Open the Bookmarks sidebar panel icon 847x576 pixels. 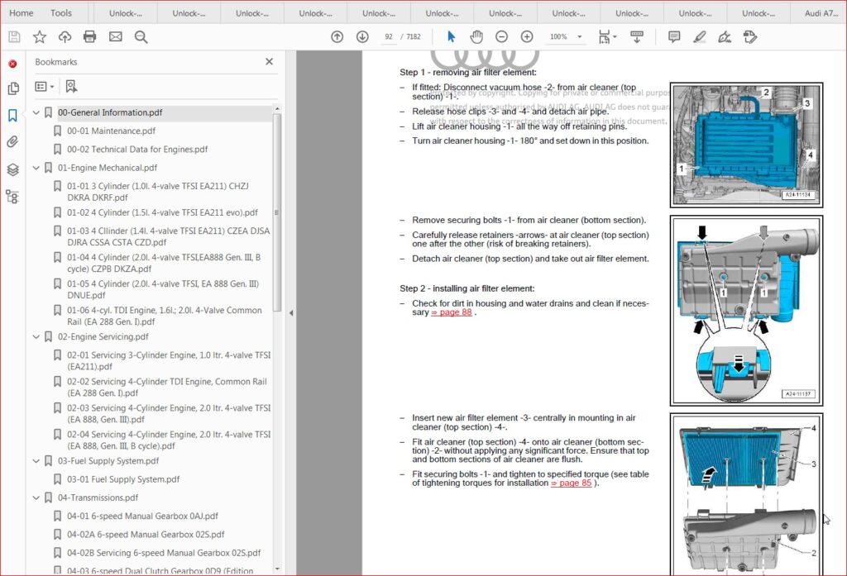click(13, 115)
